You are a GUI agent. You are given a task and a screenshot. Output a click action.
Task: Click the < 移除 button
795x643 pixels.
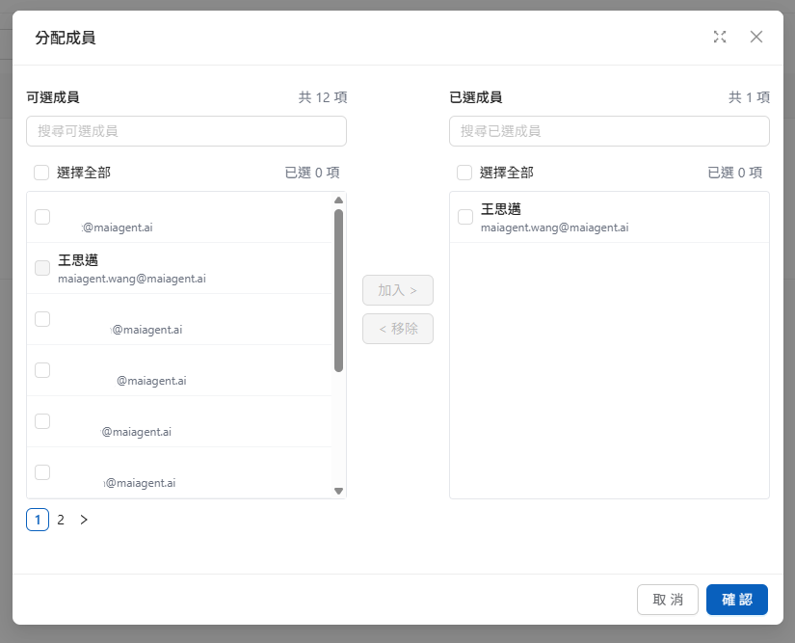(397, 329)
